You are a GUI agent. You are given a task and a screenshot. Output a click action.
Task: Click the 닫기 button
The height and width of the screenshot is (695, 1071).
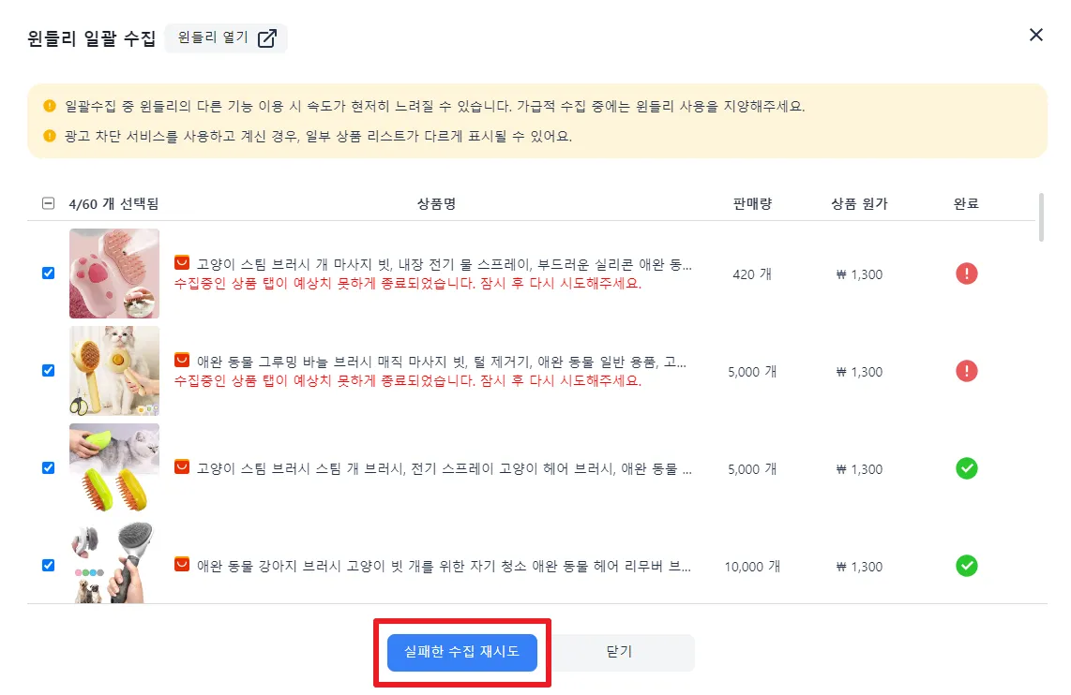coord(620,652)
